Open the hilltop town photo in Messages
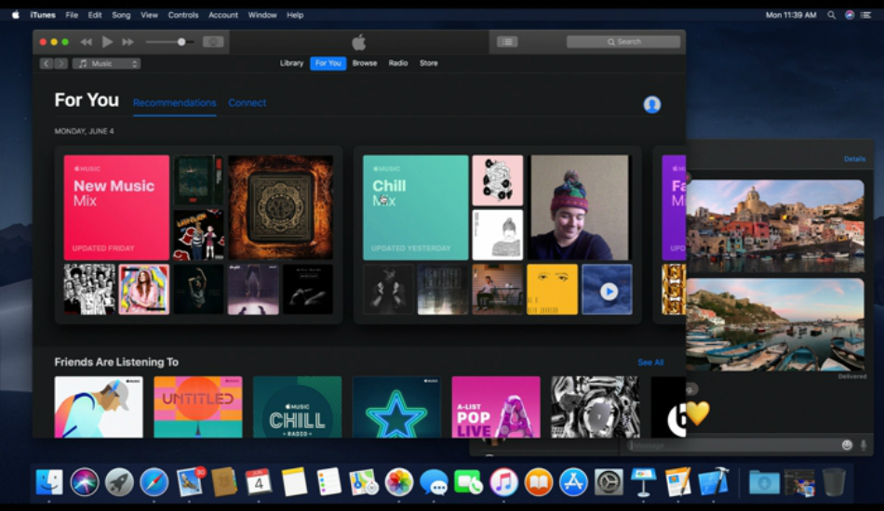The image size is (884, 511). click(775, 227)
